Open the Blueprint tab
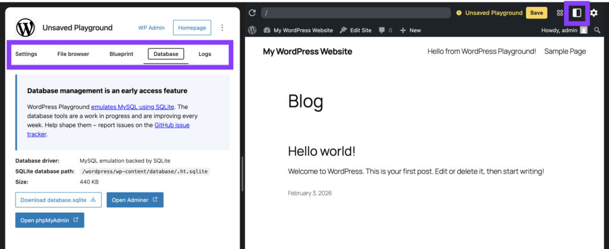609x249 pixels. click(121, 54)
